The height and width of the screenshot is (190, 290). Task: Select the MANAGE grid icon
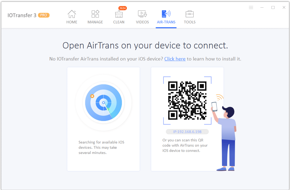[x=95, y=14]
